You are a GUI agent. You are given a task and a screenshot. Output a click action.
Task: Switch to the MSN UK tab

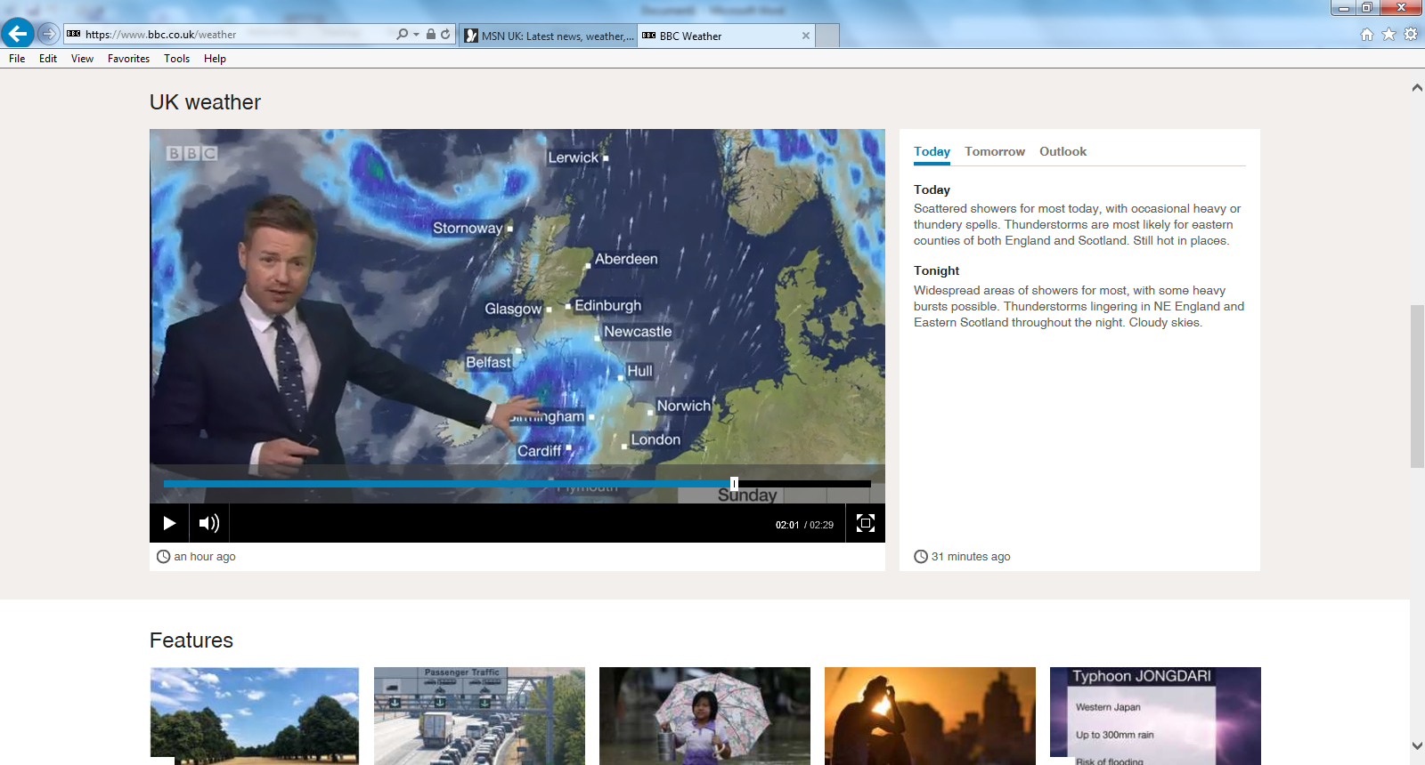click(x=549, y=36)
